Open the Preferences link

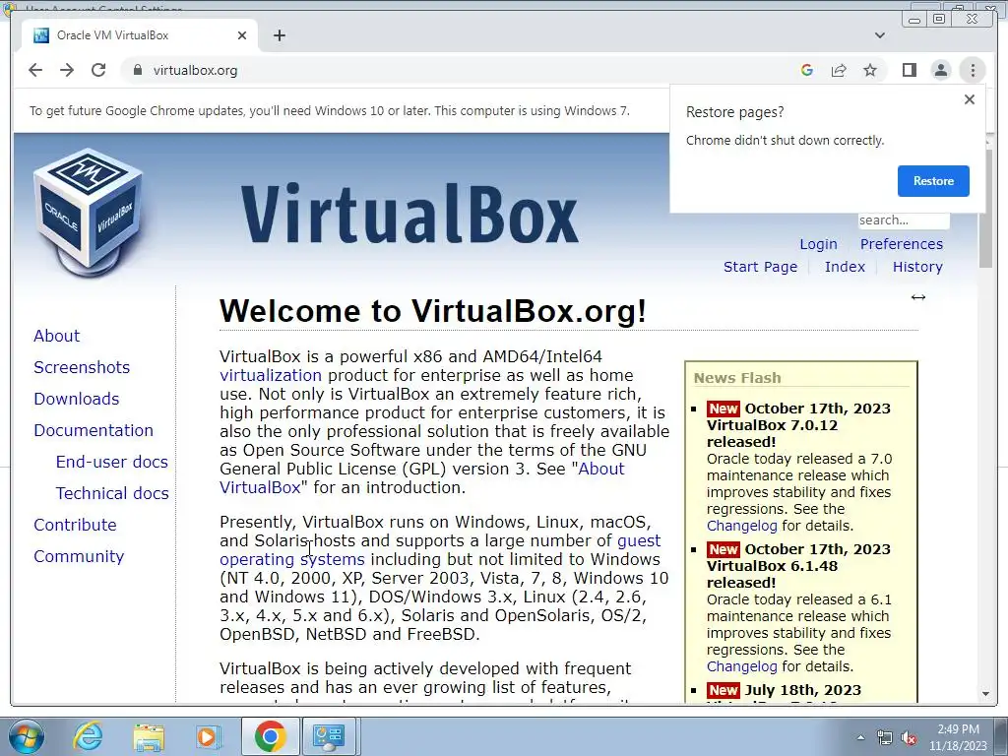coord(902,244)
